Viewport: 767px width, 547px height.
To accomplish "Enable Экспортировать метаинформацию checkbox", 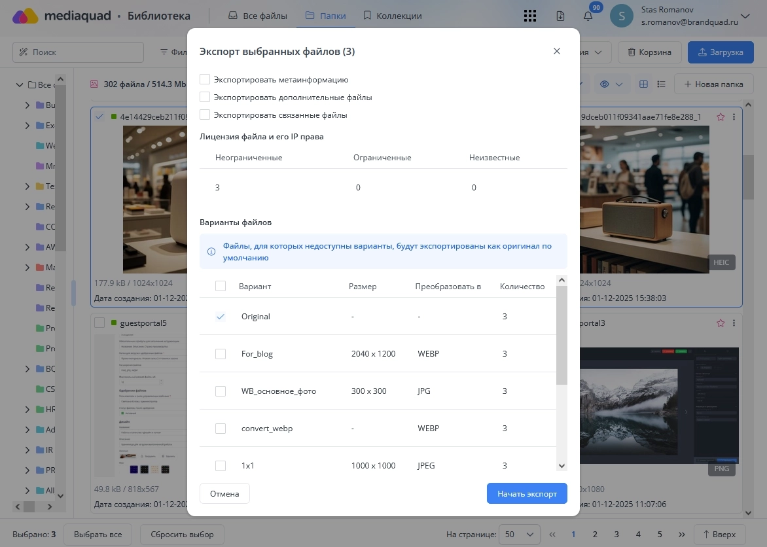I will pos(205,80).
